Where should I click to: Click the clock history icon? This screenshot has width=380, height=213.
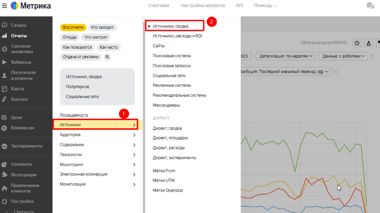tap(357, 43)
